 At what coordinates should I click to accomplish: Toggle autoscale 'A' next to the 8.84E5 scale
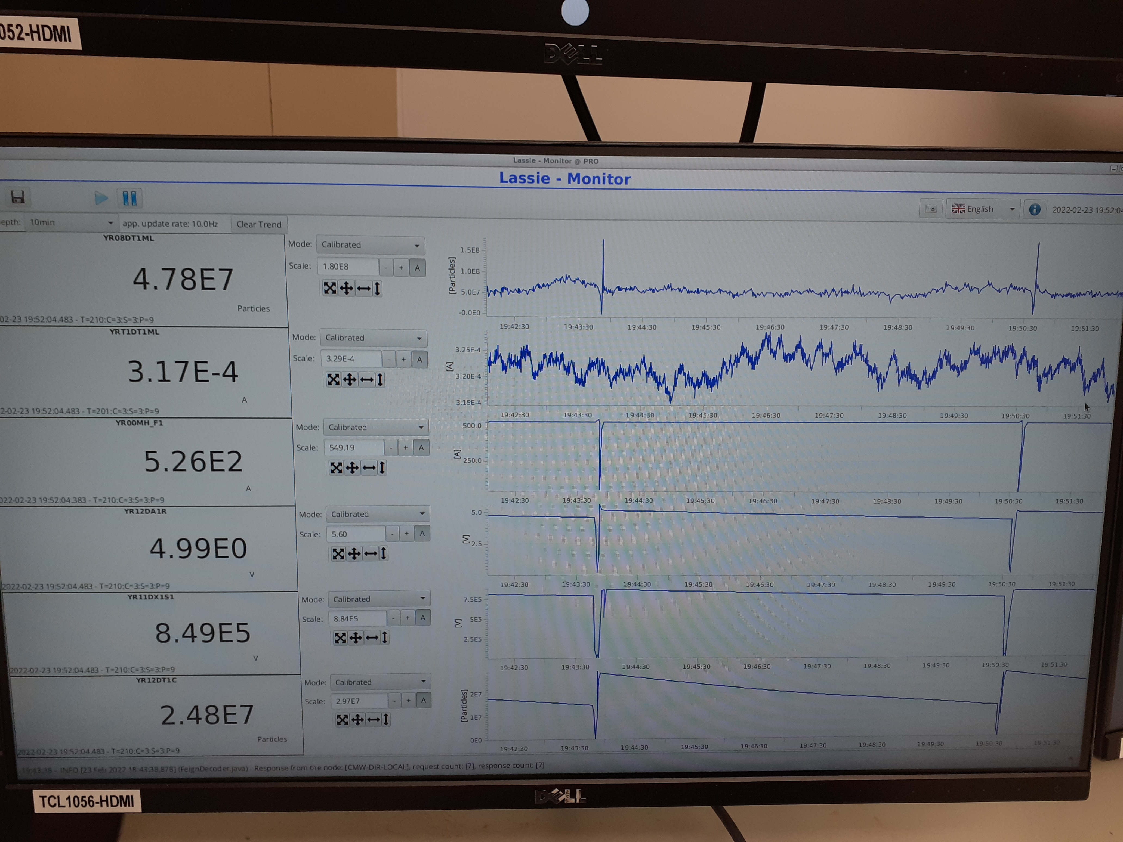423,618
